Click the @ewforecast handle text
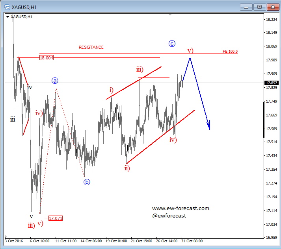The height and width of the screenshot is (249, 281). click(169, 216)
